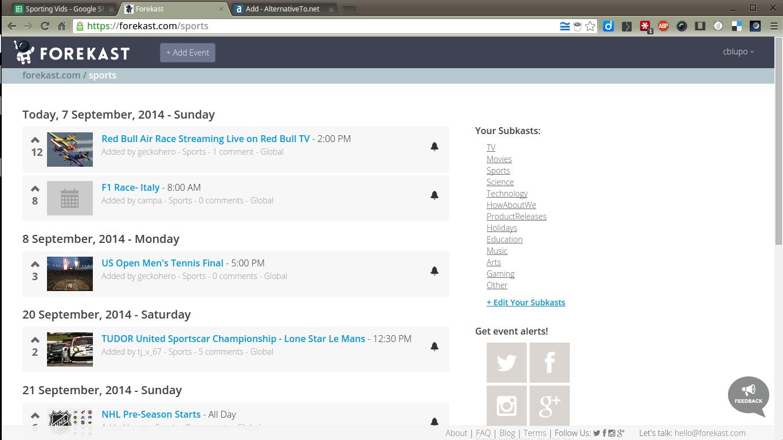Open the Education subkast

504,239
